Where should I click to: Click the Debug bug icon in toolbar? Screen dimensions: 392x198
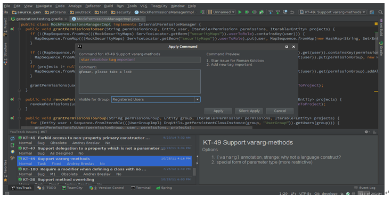[247, 12]
